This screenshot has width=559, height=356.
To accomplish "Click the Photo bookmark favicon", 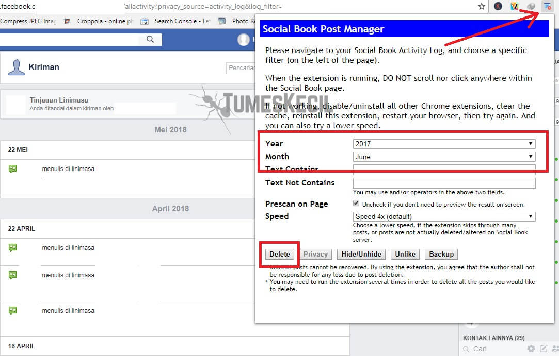I will [222, 21].
